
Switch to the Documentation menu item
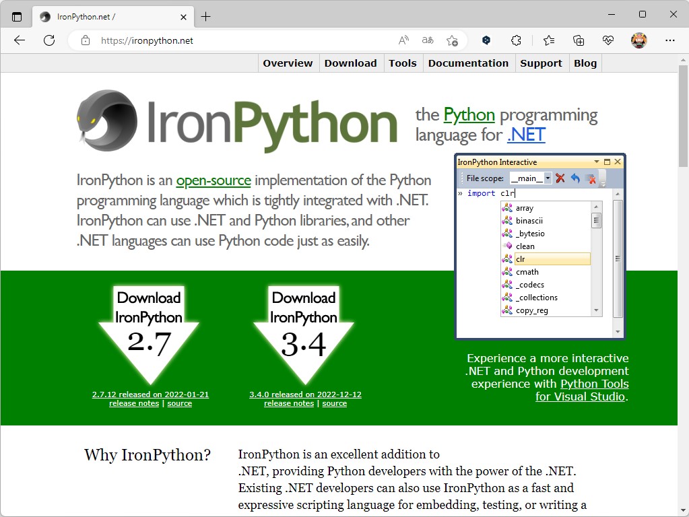point(468,63)
